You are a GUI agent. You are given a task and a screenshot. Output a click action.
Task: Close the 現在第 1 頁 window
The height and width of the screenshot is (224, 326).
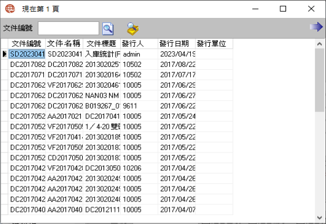pyautogui.click(x=311, y=9)
